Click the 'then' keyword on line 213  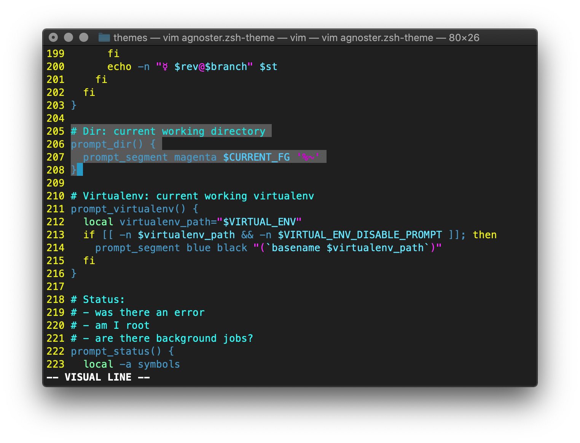click(x=484, y=235)
